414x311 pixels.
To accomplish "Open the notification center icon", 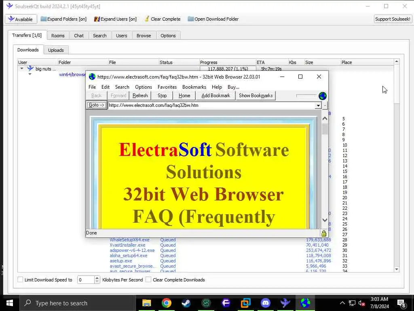I will point(401,303).
